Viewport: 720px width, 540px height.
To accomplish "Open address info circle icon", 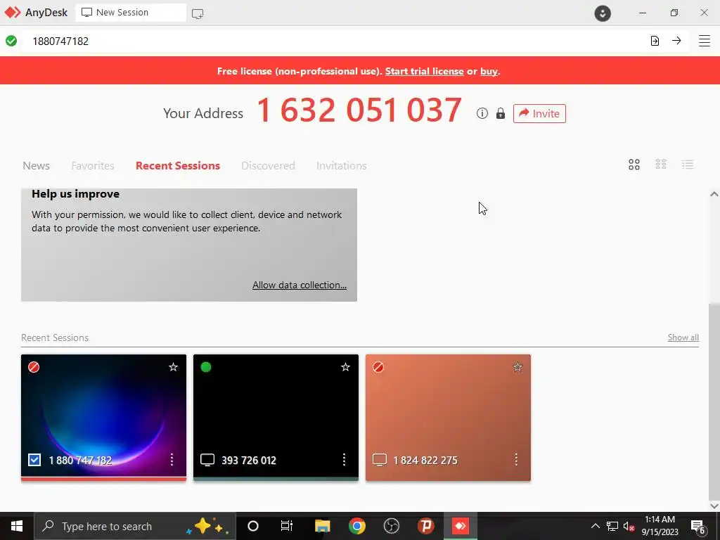I will tap(482, 113).
